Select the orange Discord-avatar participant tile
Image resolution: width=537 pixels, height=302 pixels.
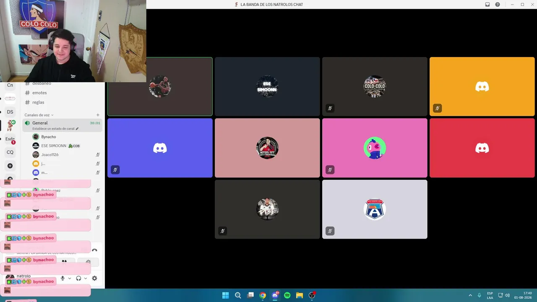point(482,86)
